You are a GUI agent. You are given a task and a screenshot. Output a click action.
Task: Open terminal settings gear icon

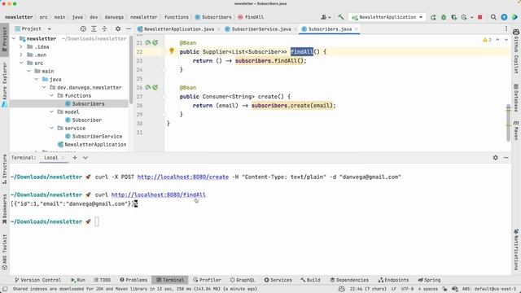495,157
